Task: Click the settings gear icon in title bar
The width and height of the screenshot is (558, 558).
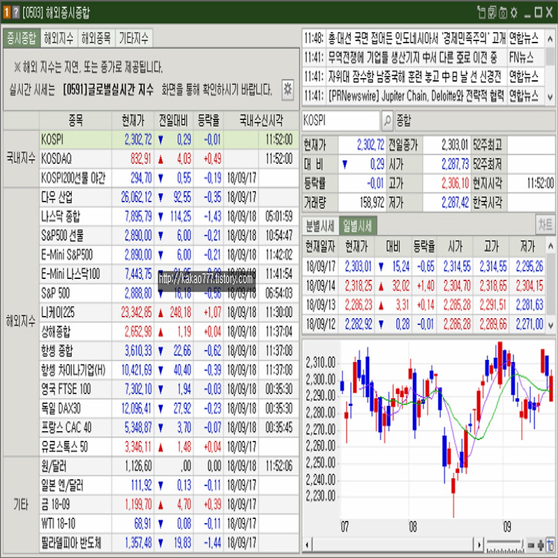Action: (513, 13)
